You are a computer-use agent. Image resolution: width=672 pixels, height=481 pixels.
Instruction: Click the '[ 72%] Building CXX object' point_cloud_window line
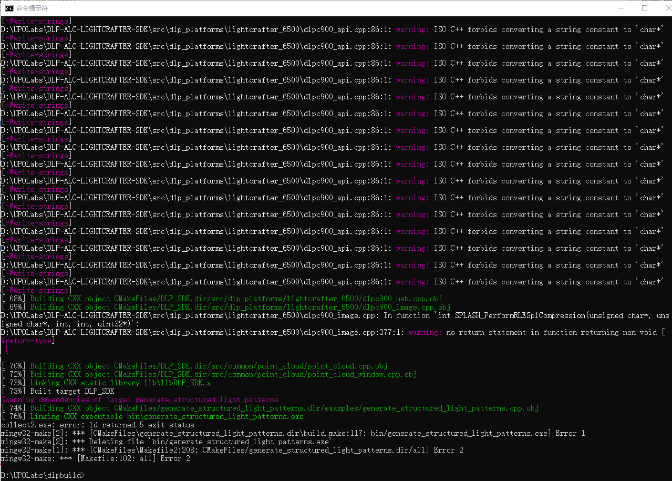pyautogui.click(x=209, y=374)
